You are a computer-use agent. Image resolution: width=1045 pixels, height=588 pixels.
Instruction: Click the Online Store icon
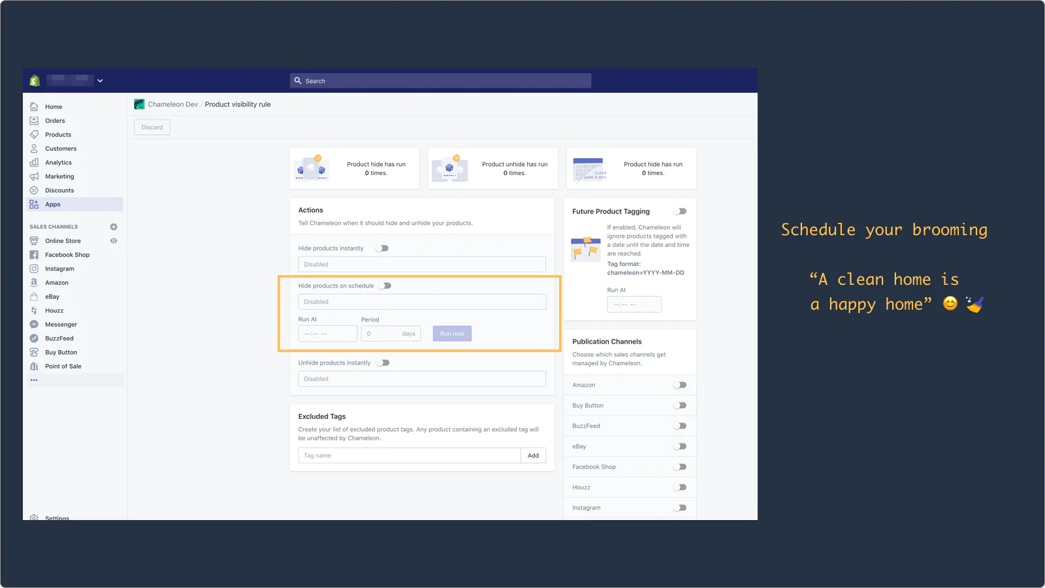(34, 241)
